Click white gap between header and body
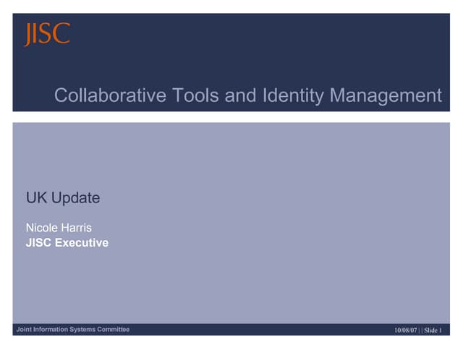The height and width of the screenshot is (347, 463). coord(231,116)
